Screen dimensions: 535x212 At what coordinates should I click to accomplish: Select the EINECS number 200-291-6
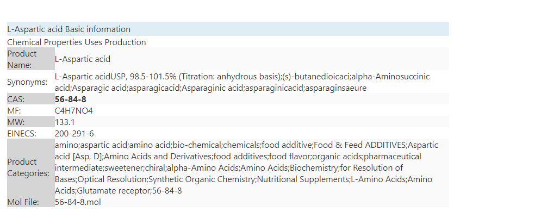[74, 134]
